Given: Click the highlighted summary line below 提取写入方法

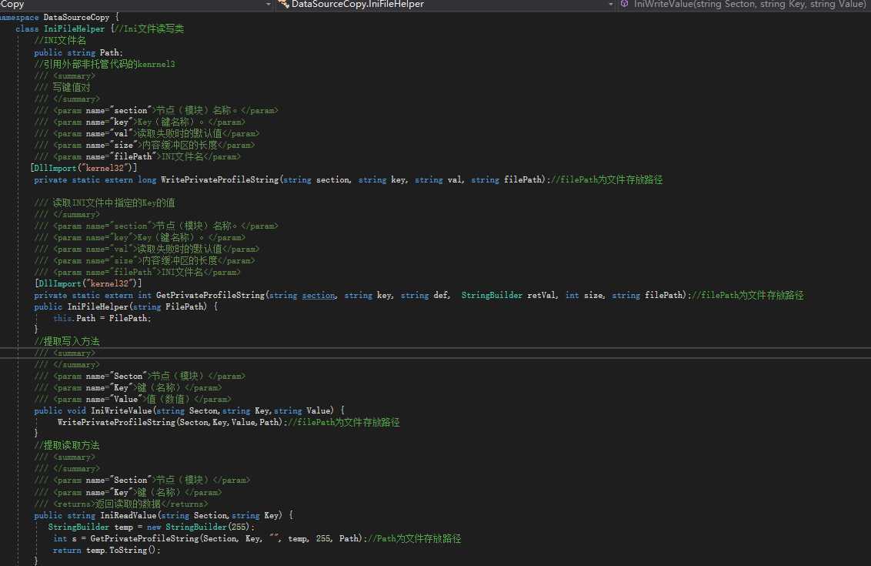Looking at the screenshot, I should [65, 353].
